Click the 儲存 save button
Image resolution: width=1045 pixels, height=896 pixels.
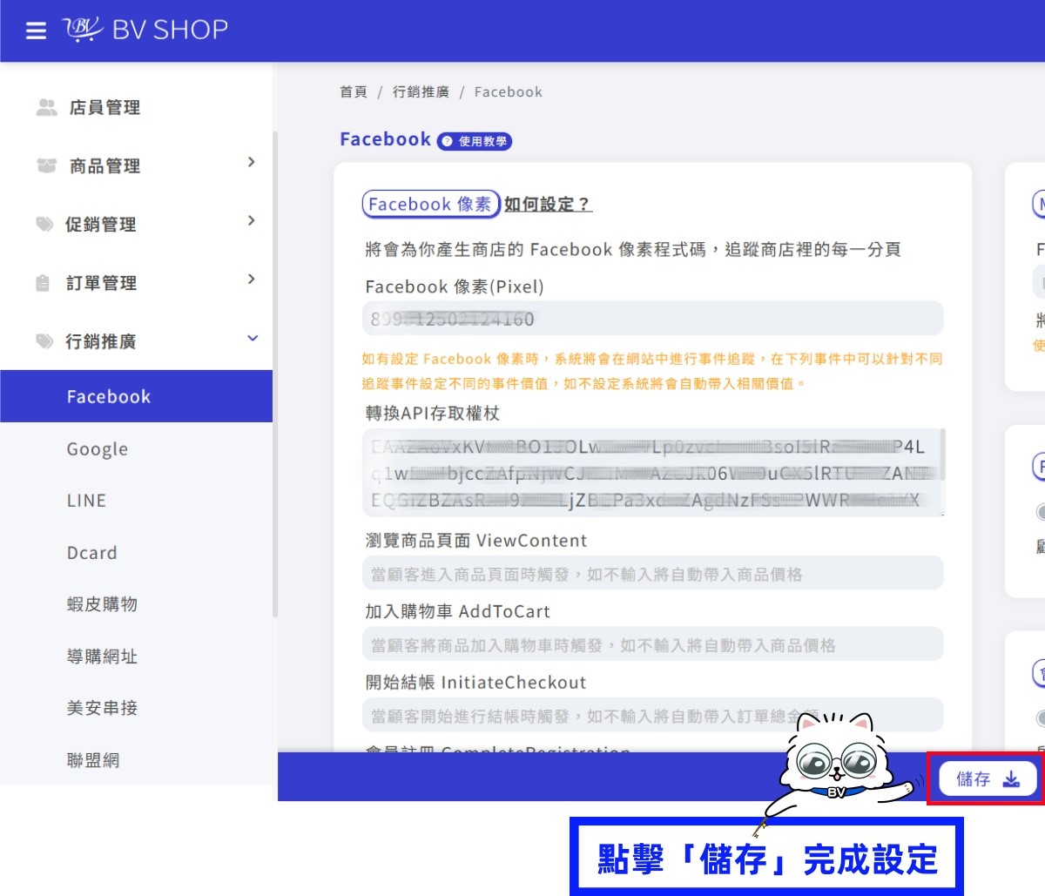(x=988, y=779)
